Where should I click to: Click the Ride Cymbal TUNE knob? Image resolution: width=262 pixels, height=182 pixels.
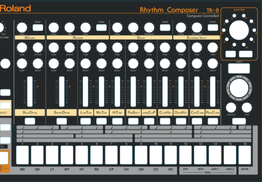click(x=213, y=47)
